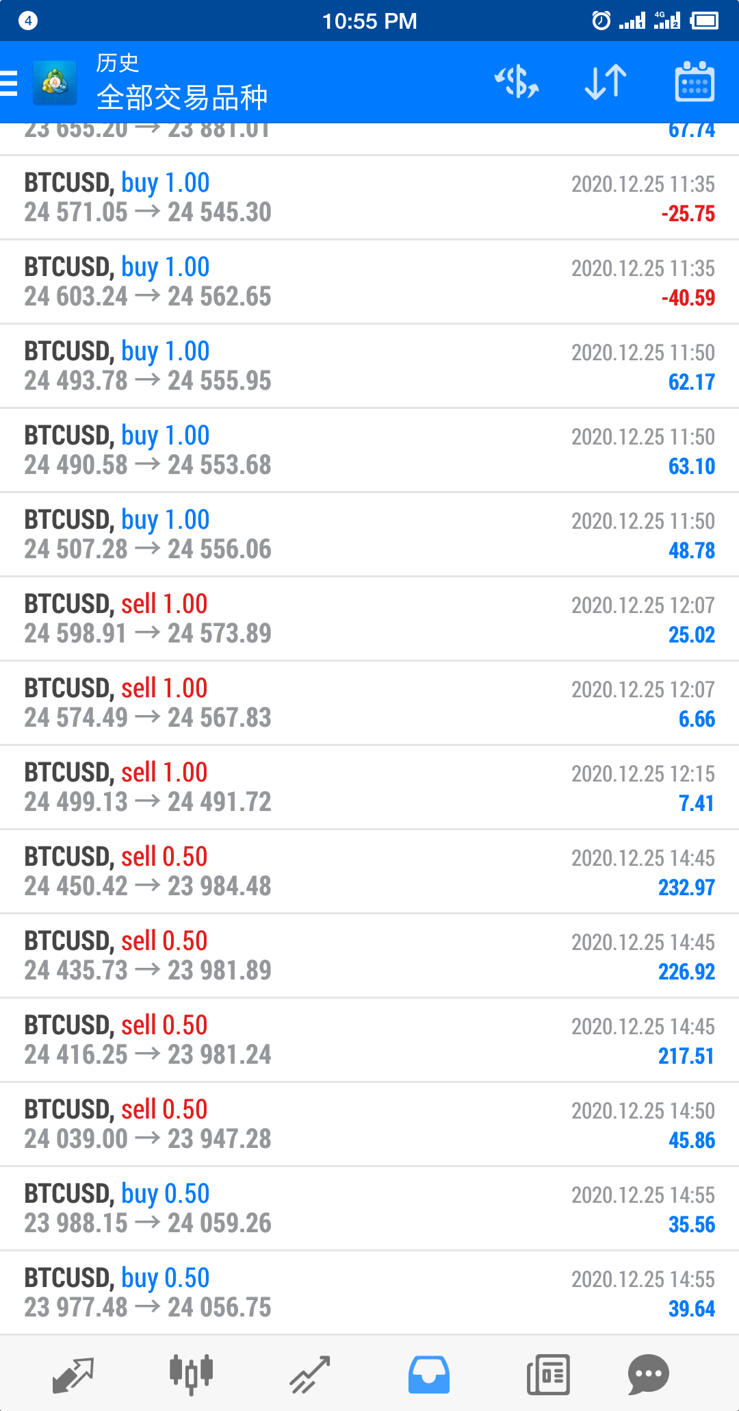Open the sell trade closed at 24 573.89
Viewport: 739px width, 1411px height.
[369, 619]
